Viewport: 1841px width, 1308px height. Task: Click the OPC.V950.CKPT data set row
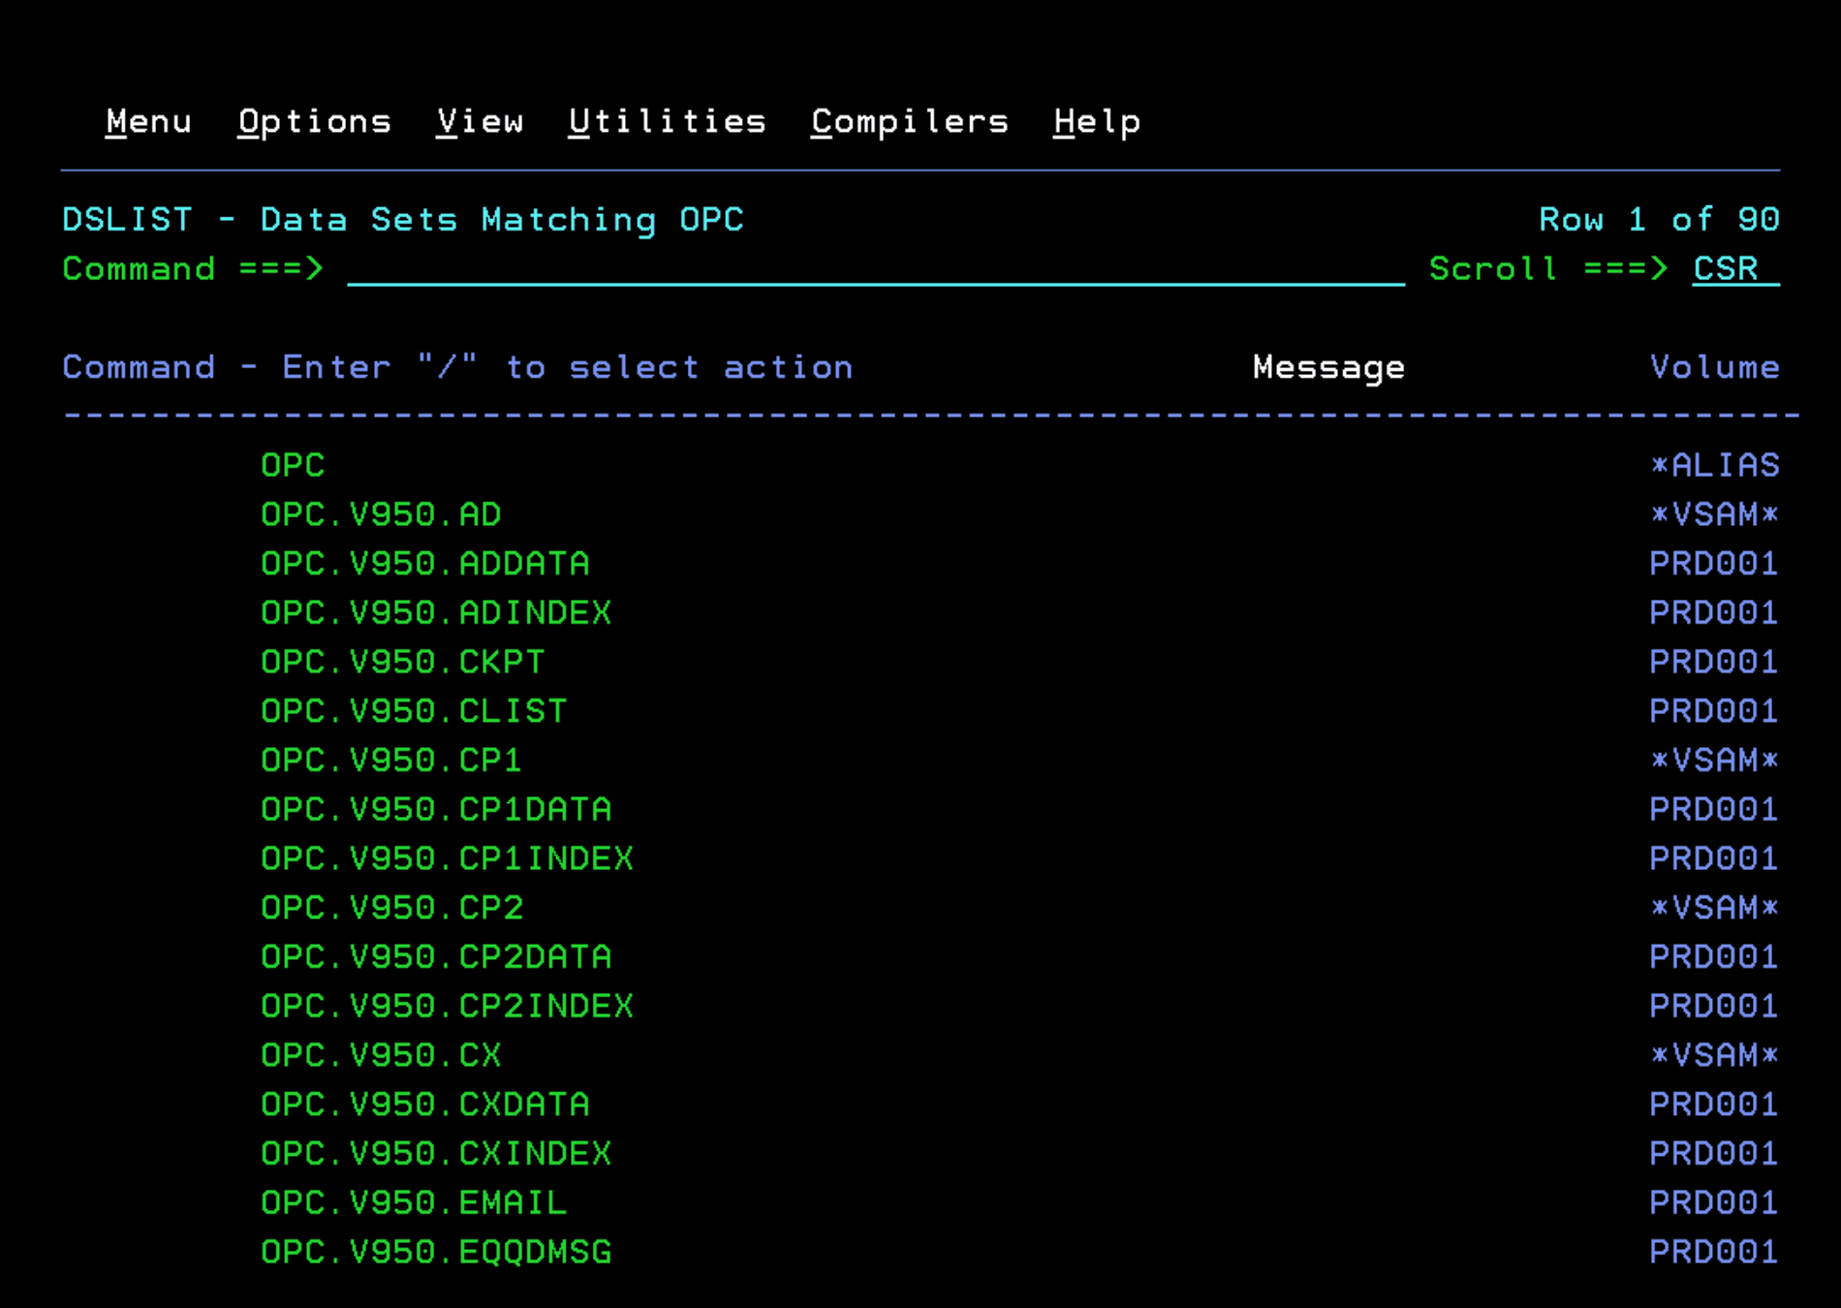[x=402, y=663]
